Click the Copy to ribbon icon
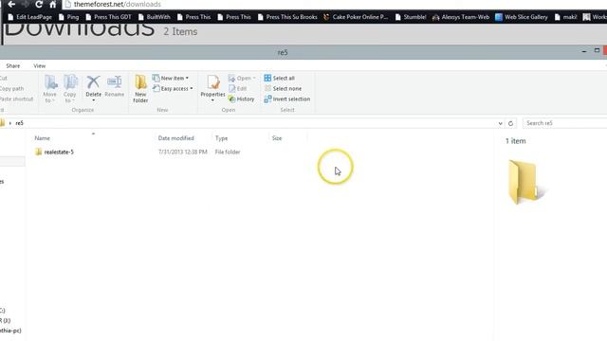Screen dimensions: 607x341 point(70,89)
